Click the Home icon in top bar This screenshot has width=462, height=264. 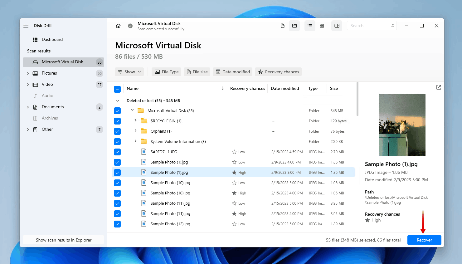(118, 26)
